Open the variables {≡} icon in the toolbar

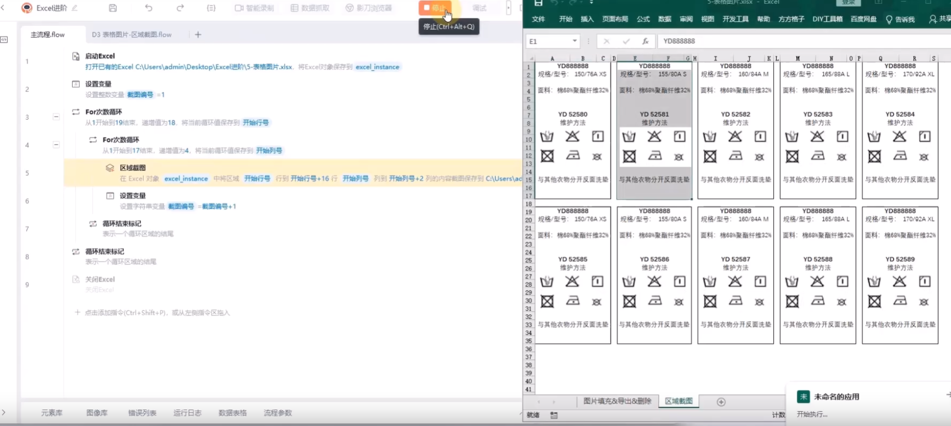pyautogui.click(x=211, y=8)
